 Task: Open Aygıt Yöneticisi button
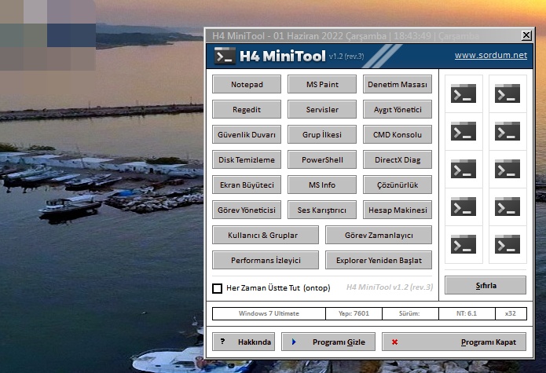(x=398, y=109)
